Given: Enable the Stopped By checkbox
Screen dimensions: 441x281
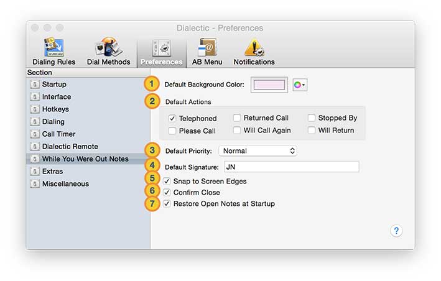Looking at the screenshot, I should pos(312,117).
